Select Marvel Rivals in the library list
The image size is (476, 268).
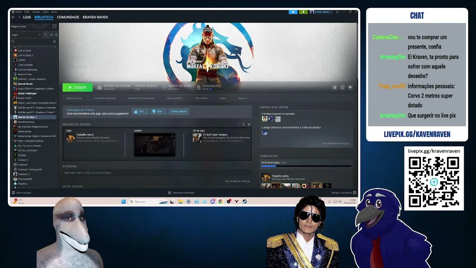point(25,84)
